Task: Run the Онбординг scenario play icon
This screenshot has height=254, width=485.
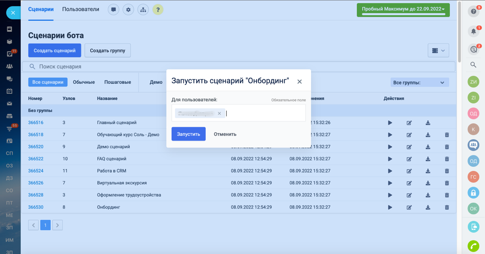Action: click(390, 207)
